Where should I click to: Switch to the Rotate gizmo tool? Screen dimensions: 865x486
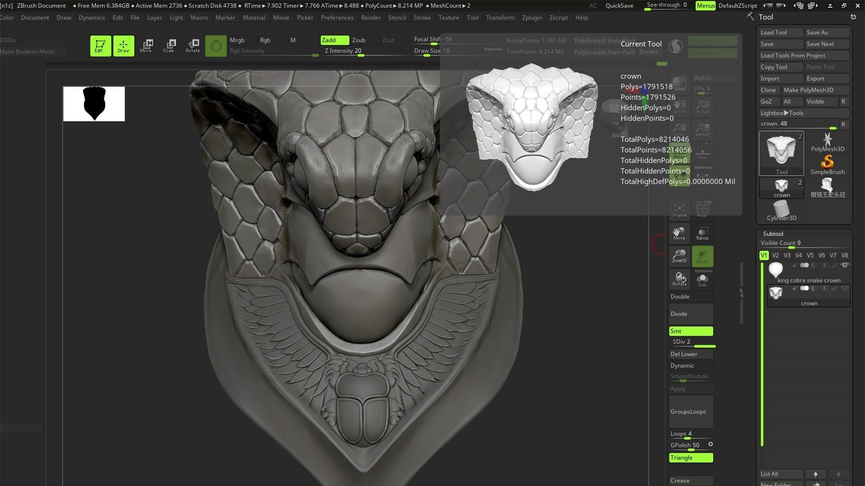(x=193, y=45)
